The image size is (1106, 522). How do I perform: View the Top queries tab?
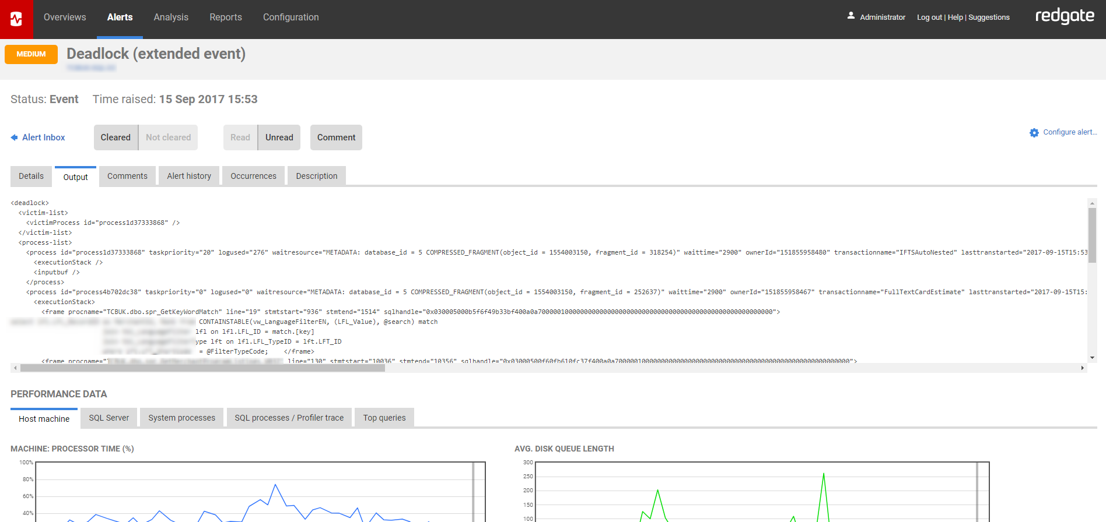point(384,418)
